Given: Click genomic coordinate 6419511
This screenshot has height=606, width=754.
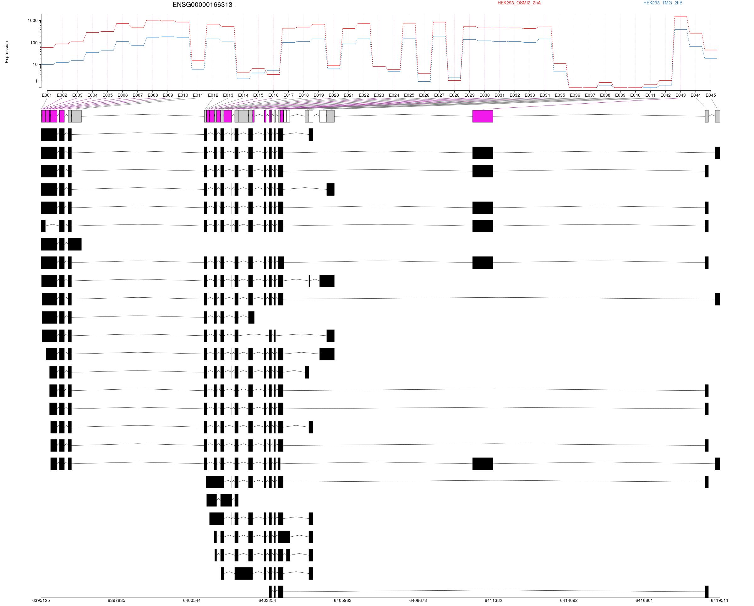Looking at the screenshot, I should point(719,600).
